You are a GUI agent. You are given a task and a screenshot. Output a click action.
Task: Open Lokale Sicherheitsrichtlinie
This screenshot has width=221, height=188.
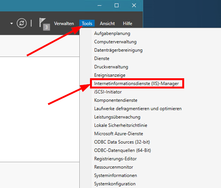121,125
